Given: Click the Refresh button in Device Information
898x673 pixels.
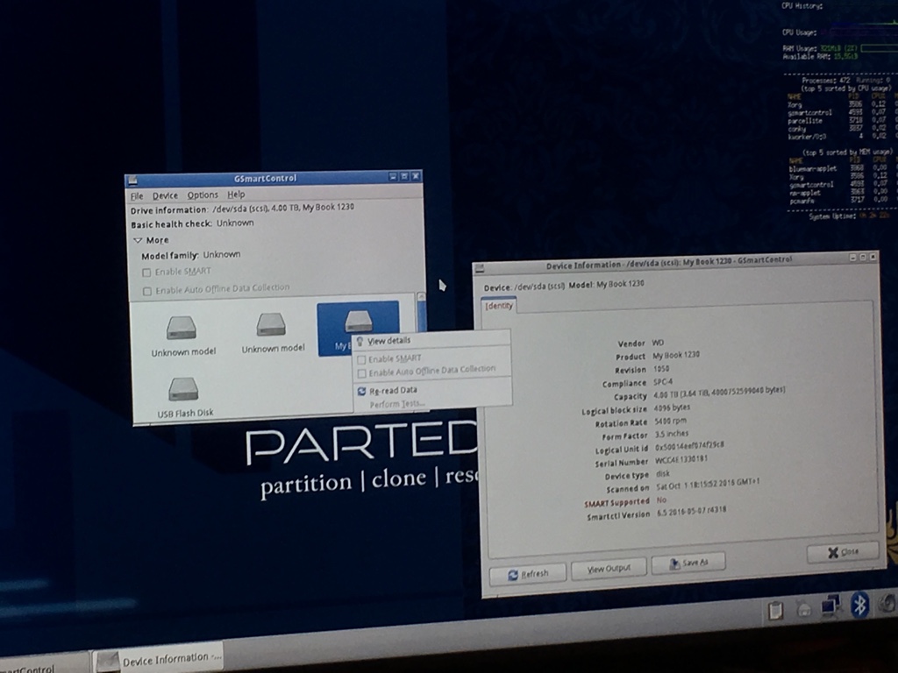Looking at the screenshot, I should [528, 573].
